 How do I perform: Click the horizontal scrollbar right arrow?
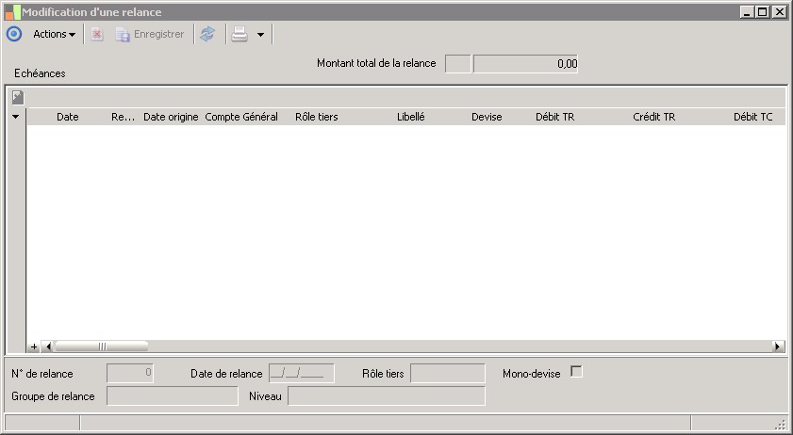(x=778, y=346)
